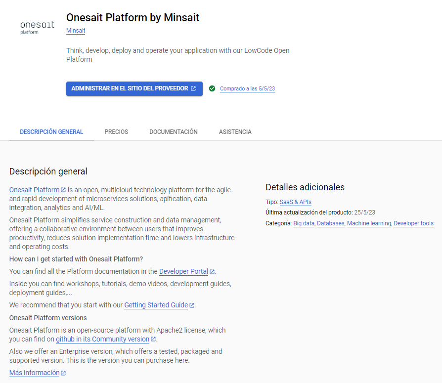Open the Machine learning category link

click(x=369, y=223)
